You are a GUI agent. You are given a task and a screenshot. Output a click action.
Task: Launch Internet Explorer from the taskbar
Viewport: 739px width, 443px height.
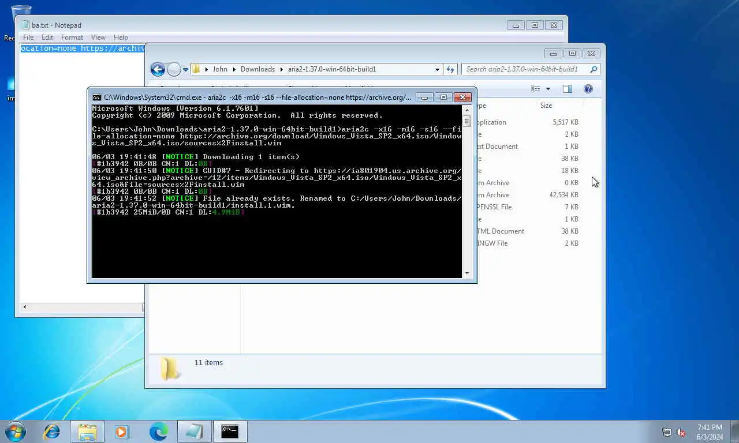pyautogui.click(x=52, y=431)
